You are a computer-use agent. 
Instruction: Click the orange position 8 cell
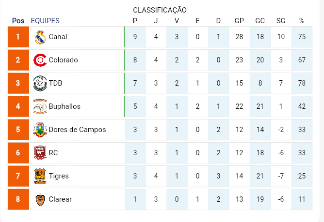pos(18,199)
